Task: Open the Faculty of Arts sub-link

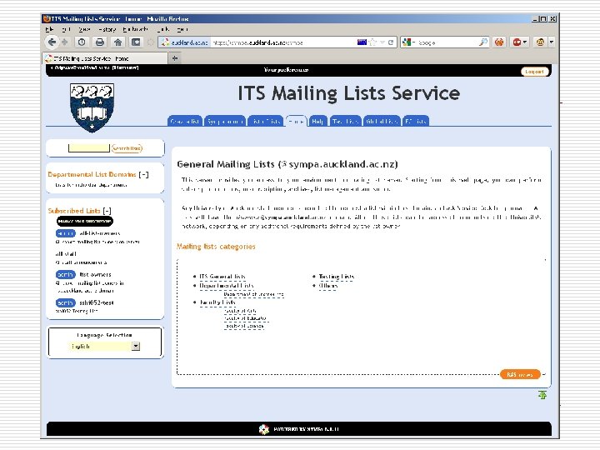Action: [x=240, y=311]
